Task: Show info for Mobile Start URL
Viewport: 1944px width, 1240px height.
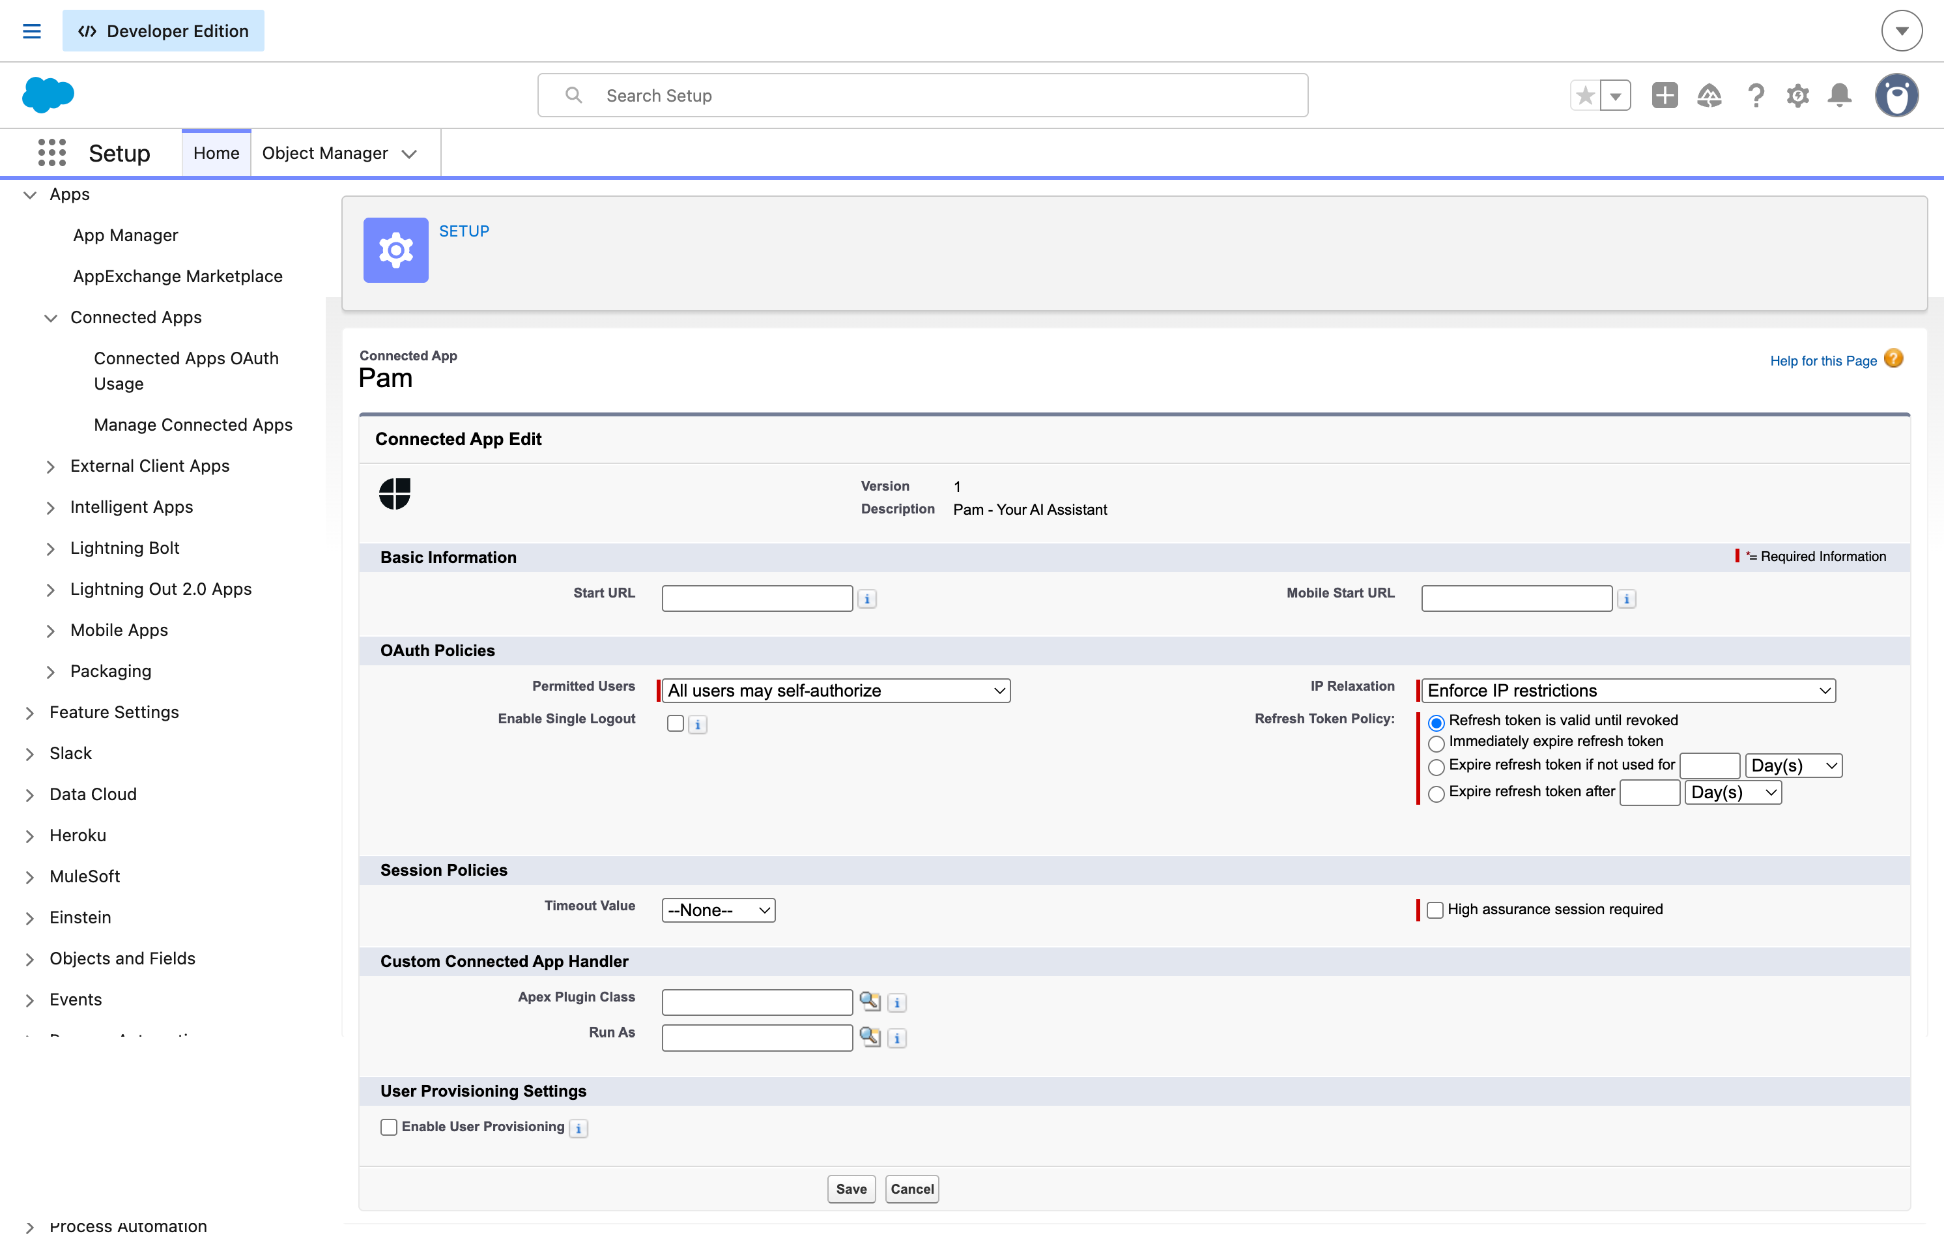Action: point(1627,599)
